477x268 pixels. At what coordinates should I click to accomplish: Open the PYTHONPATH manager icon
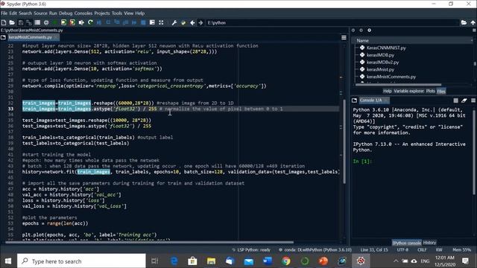183,22
